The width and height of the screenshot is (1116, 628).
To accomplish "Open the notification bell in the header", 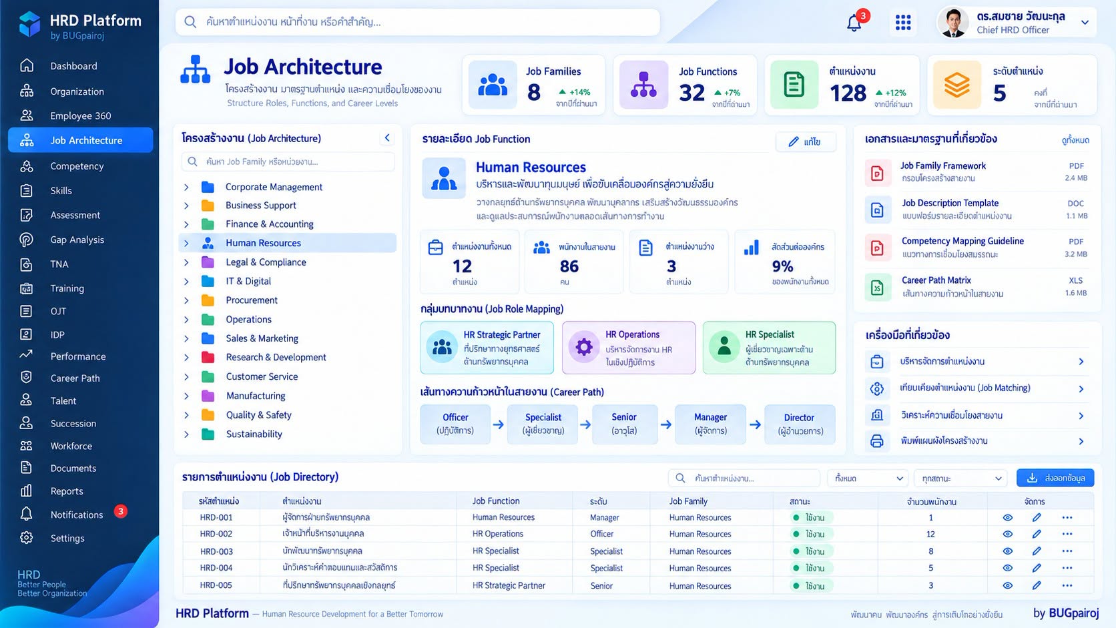I will 854,23.
